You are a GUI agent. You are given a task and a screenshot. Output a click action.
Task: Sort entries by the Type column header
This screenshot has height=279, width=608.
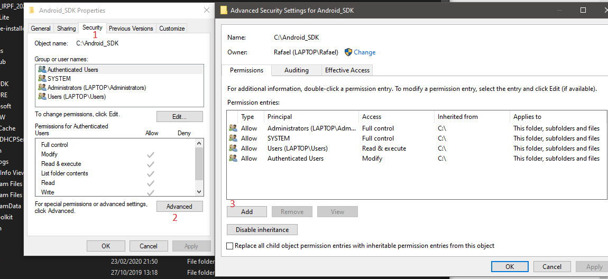[251, 117]
